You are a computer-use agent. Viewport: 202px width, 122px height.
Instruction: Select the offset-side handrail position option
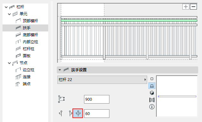70,113
